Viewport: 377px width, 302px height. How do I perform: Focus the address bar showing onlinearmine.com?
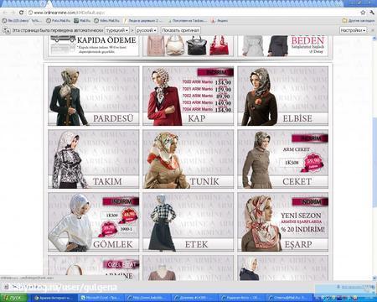[193, 13]
